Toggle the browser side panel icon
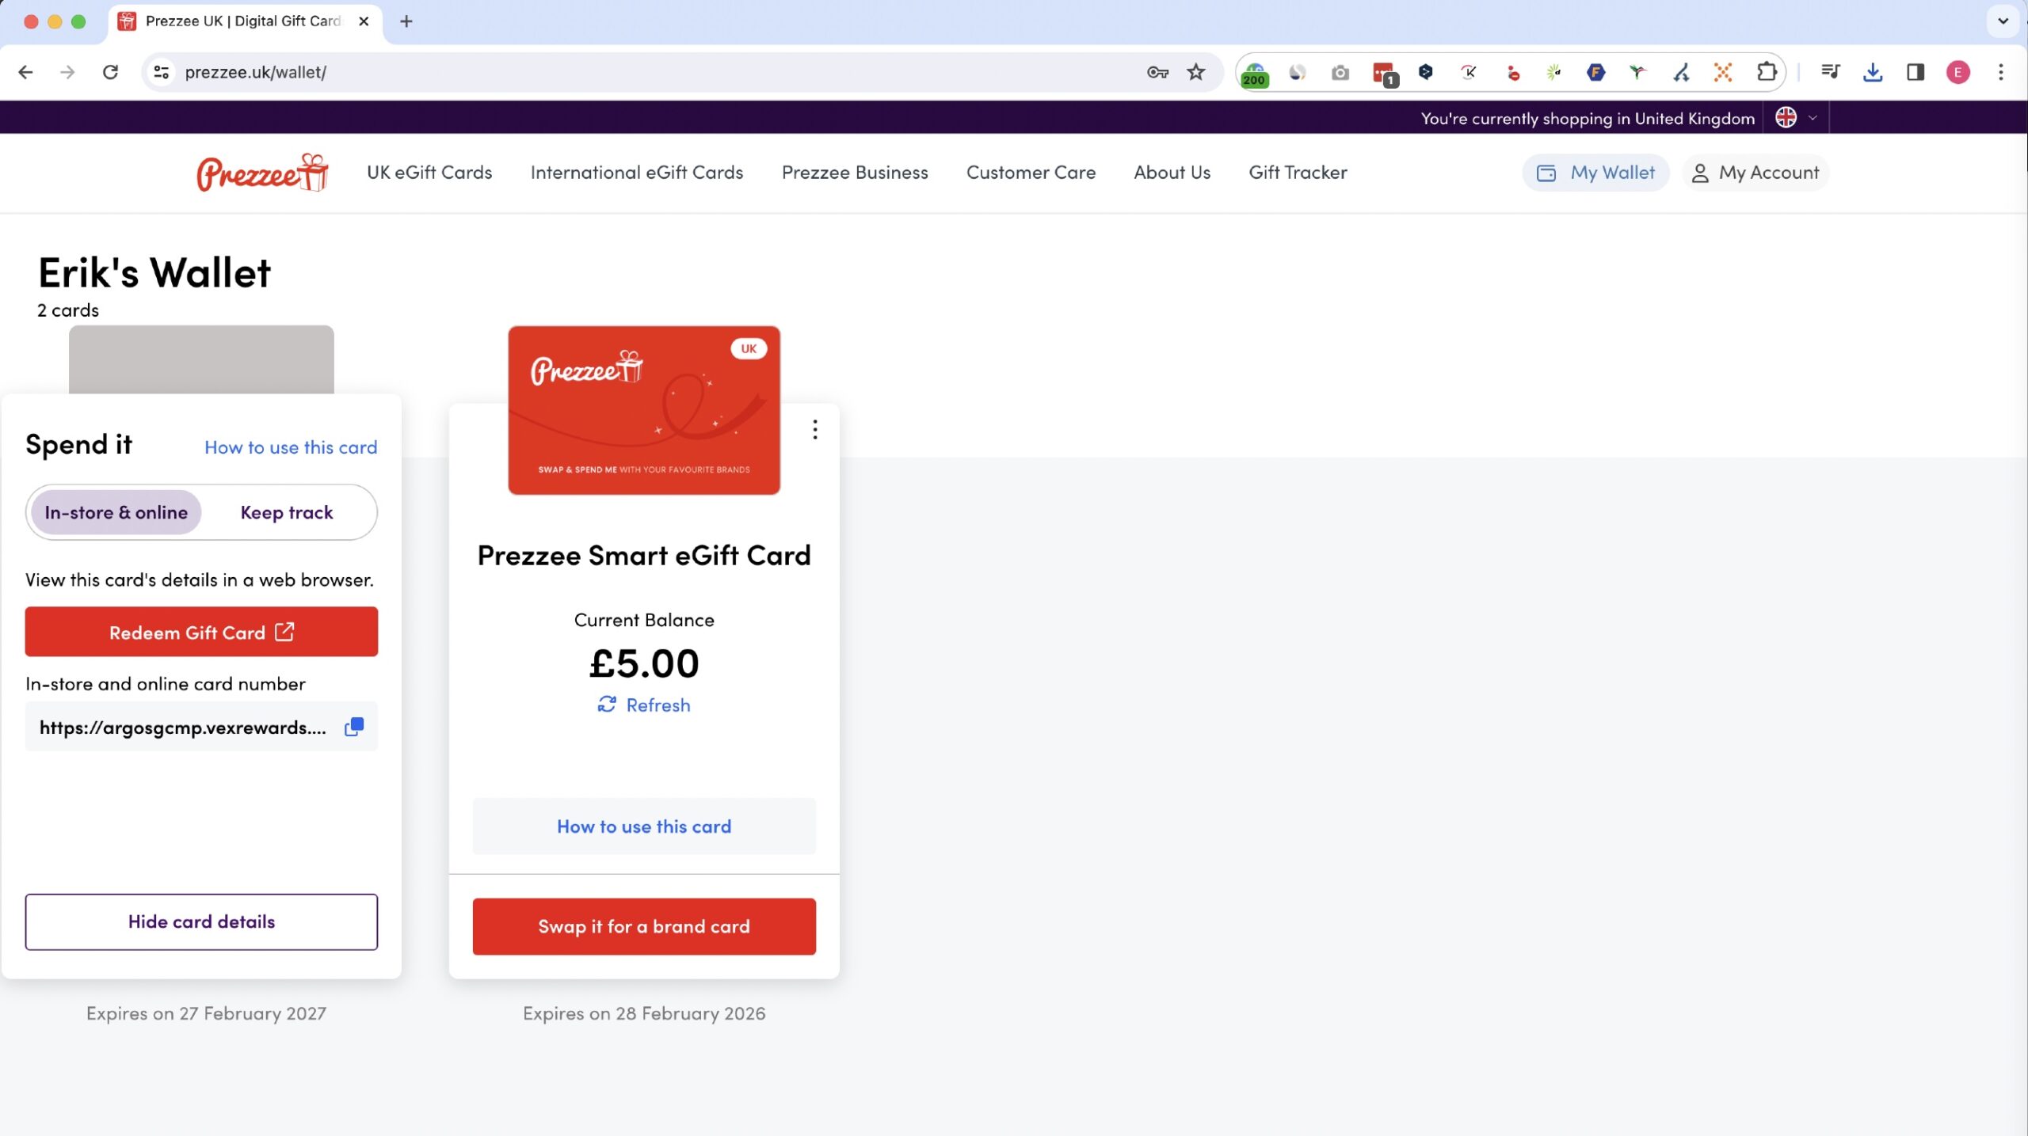This screenshot has width=2028, height=1136. pos(1915,72)
